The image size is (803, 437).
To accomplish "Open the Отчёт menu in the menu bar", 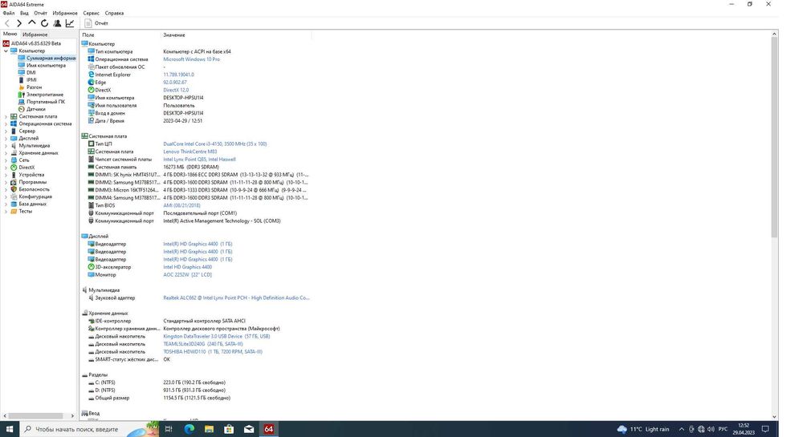I will coord(40,14).
